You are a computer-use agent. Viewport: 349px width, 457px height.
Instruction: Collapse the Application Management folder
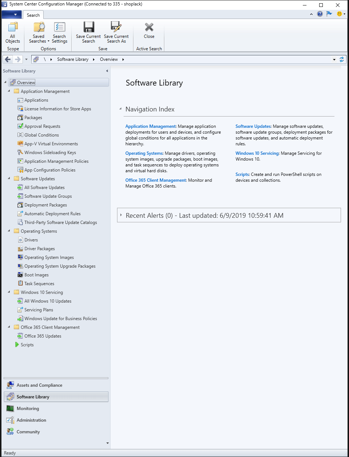click(9, 91)
